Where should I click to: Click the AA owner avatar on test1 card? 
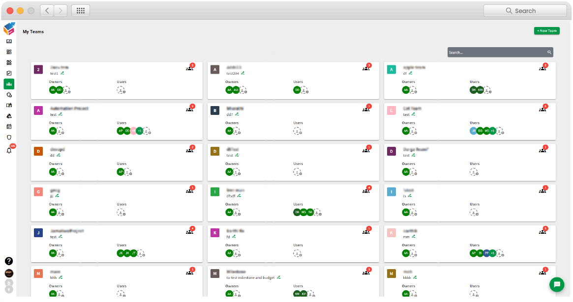click(x=53, y=90)
